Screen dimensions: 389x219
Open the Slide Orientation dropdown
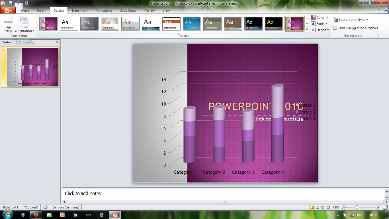pos(24,24)
